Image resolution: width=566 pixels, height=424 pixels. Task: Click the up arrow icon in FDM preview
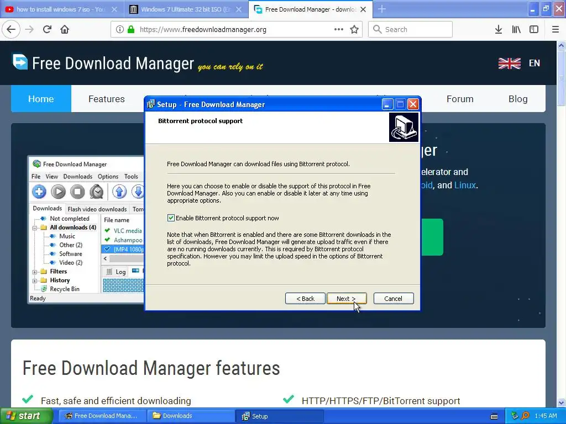[119, 192]
